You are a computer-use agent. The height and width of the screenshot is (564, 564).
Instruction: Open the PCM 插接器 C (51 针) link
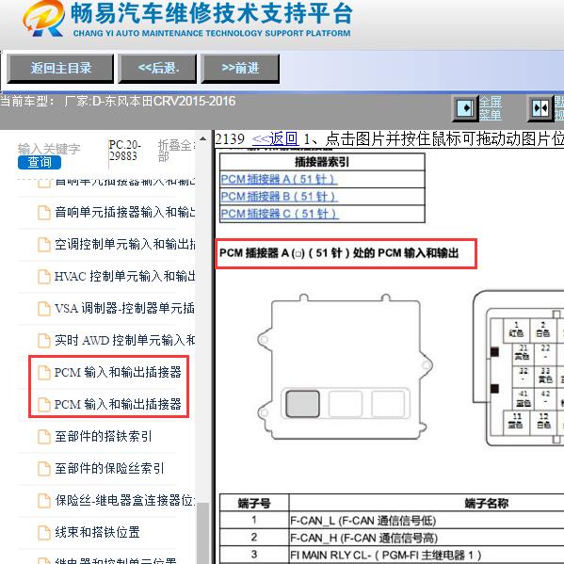tap(280, 214)
